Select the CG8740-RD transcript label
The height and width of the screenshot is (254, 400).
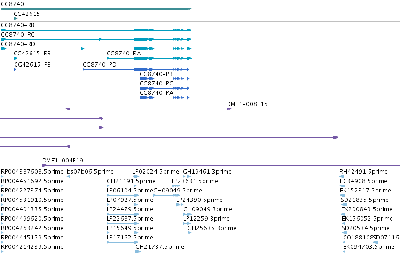click(x=18, y=44)
